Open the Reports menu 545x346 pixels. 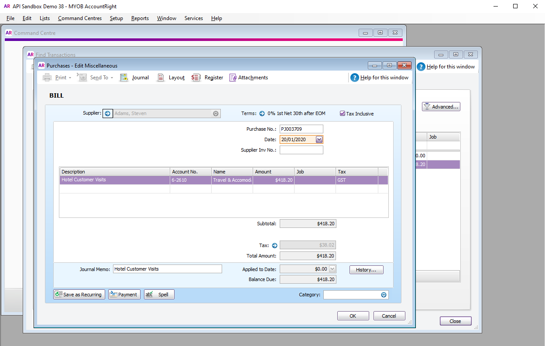140,18
